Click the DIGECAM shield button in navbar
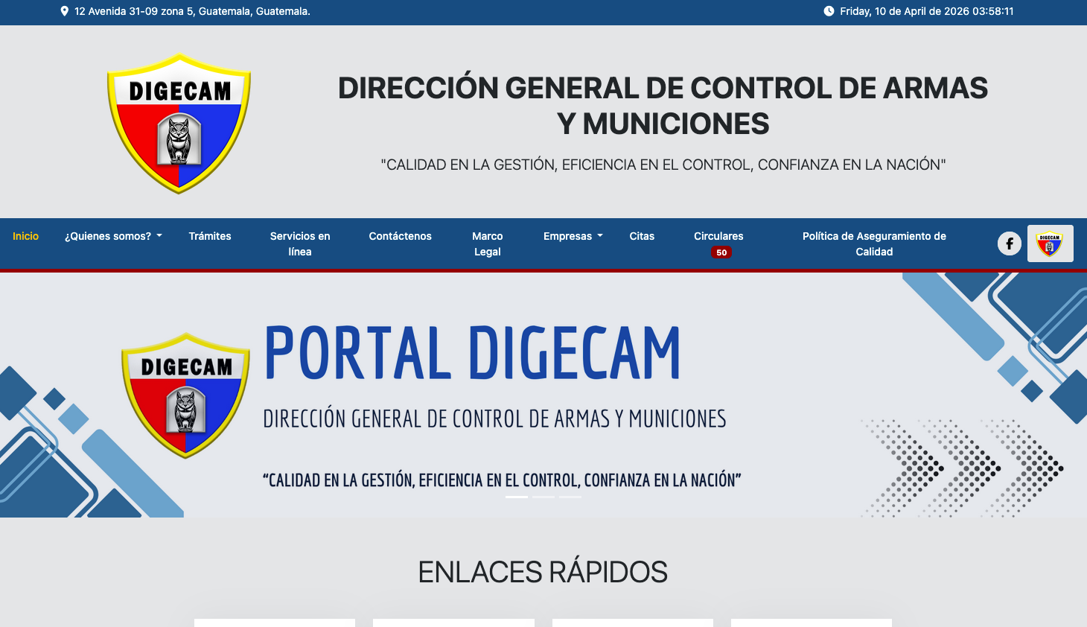The image size is (1087, 627). click(1050, 244)
